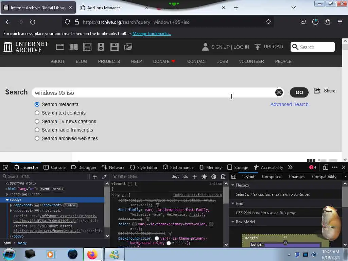
Task: Collapse the Flexbox section in Layout
Action: (x=233, y=185)
